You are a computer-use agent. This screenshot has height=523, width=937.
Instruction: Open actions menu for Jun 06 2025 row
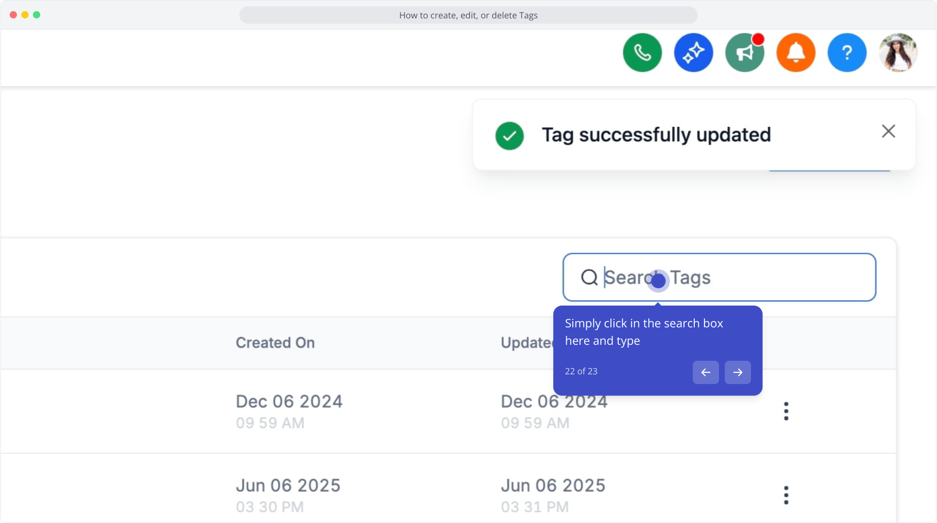(786, 495)
